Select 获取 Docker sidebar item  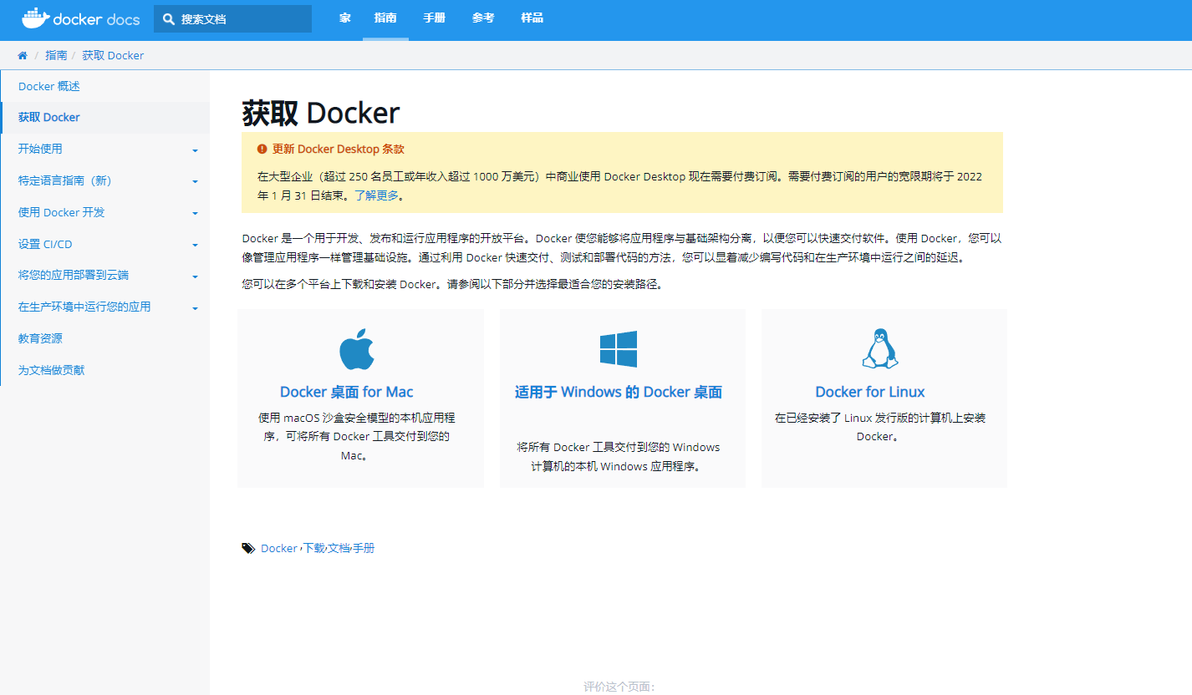point(49,118)
